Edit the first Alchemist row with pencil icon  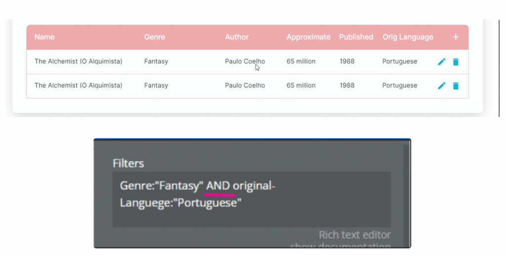click(442, 62)
